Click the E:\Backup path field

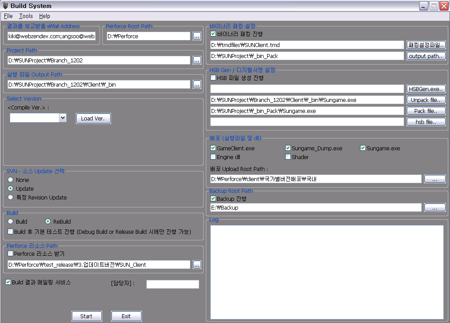point(316,207)
